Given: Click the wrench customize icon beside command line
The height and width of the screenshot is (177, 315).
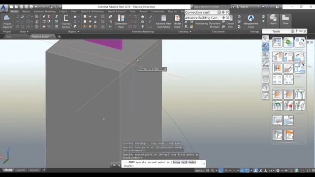Looking at the screenshot, I should click(119, 165).
